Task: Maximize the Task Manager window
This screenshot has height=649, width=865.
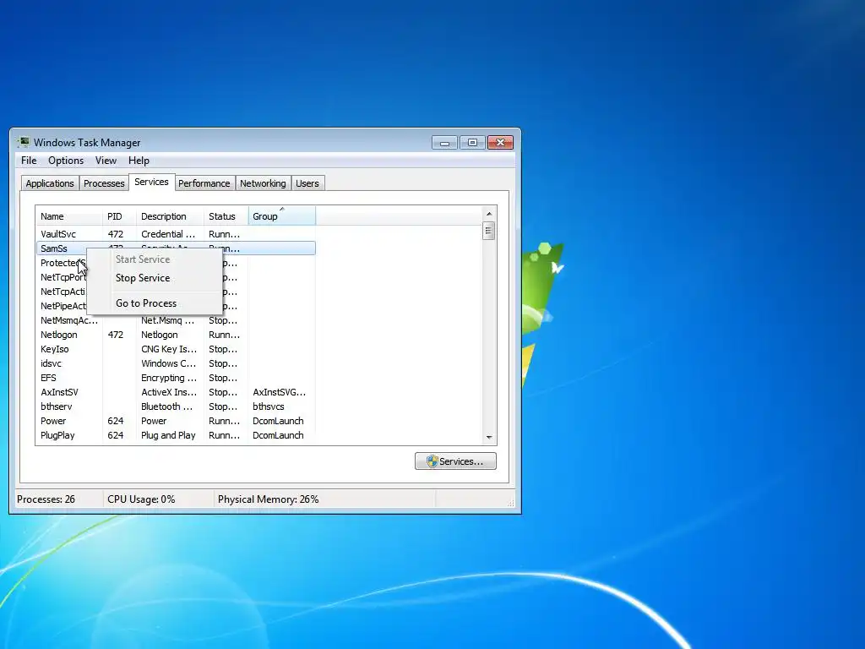Action: point(472,143)
